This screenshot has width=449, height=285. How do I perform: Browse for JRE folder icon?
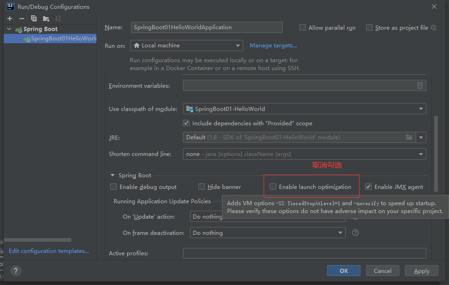click(409, 137)
